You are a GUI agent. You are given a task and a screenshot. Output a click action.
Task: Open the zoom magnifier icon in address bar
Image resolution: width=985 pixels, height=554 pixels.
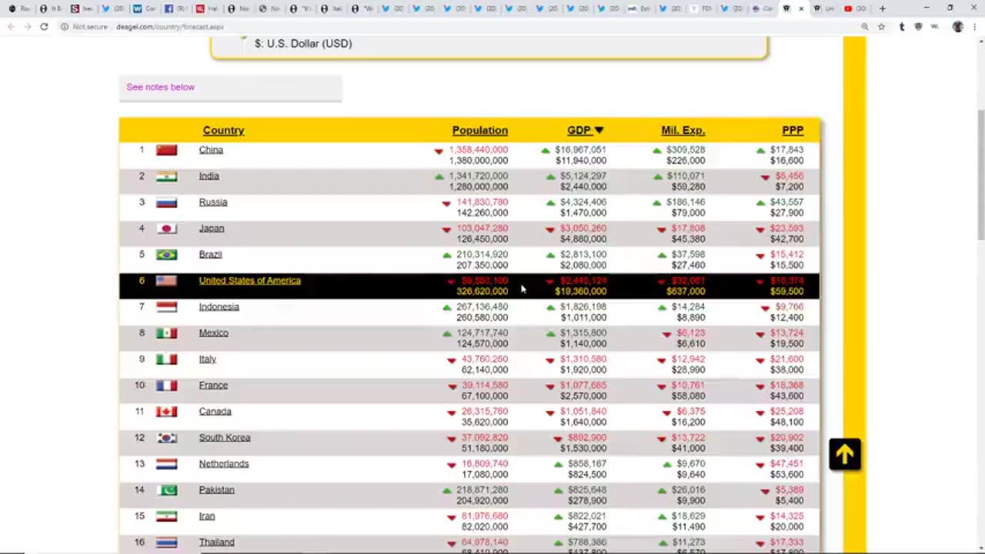(865, 26)
